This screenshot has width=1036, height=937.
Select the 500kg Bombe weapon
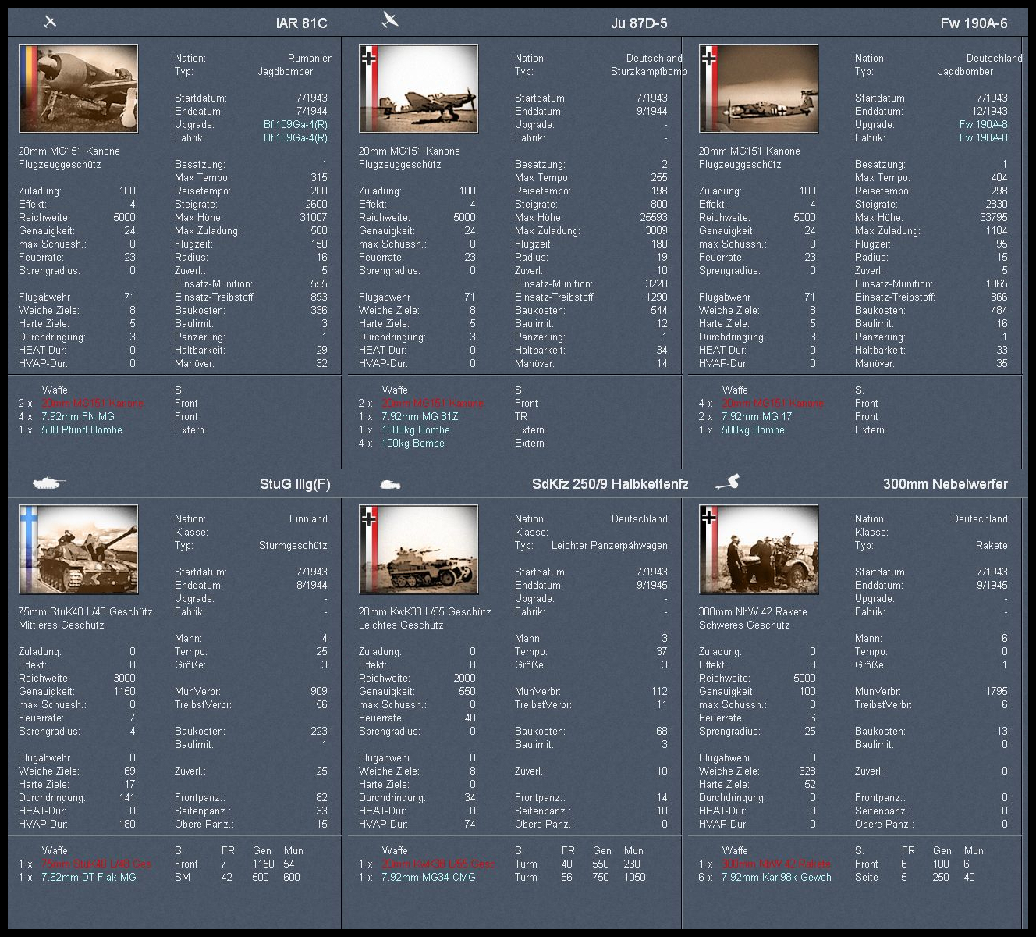[x=753, y=430]
